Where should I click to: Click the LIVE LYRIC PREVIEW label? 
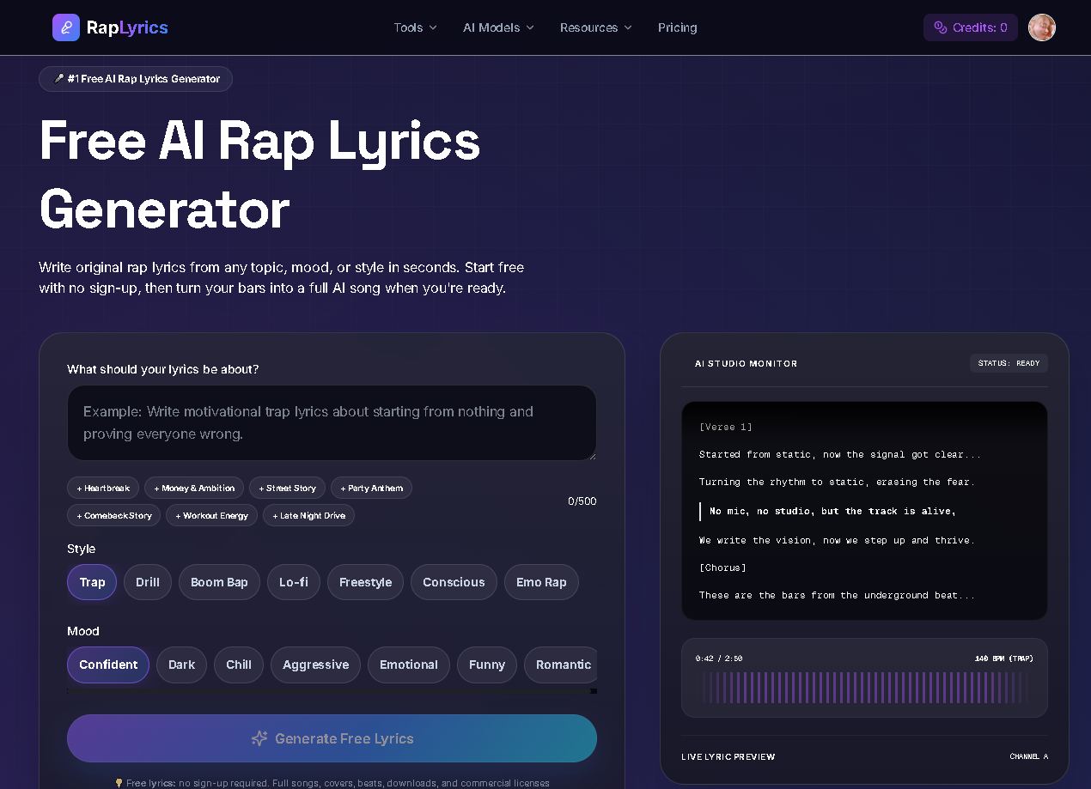pyautogui.click(x=728, y=756)
